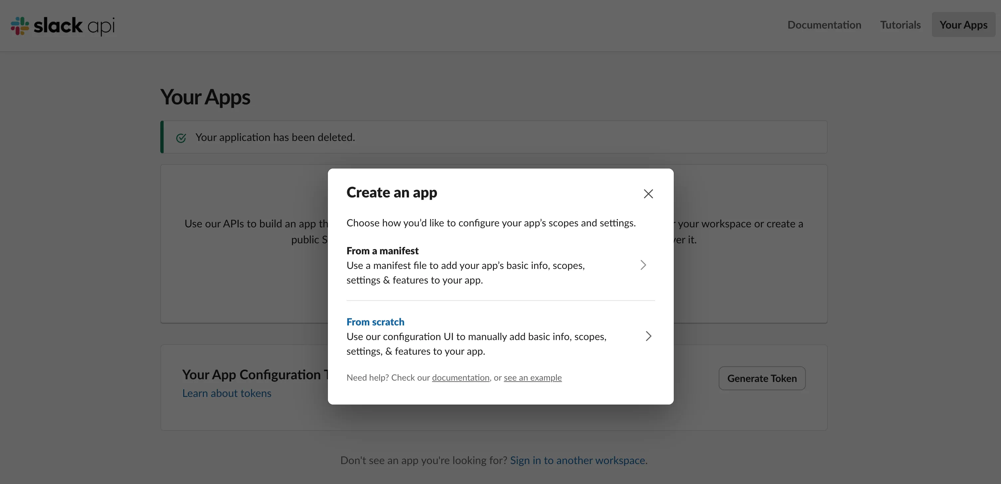Click the From a manifest chevron arrow
The width and height of the screenshot is (1001, 484).
pos(643,265)
